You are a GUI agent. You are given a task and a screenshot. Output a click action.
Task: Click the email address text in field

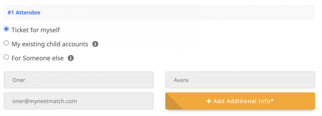[44, 101]
